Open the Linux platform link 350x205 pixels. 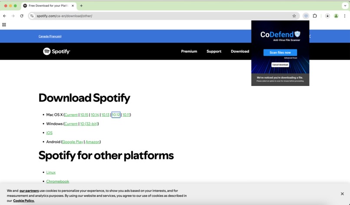point(51,172)
